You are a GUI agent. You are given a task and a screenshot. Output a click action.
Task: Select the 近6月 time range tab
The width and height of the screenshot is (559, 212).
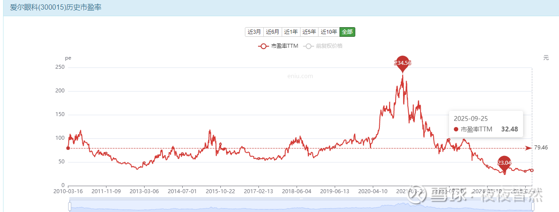272,32
